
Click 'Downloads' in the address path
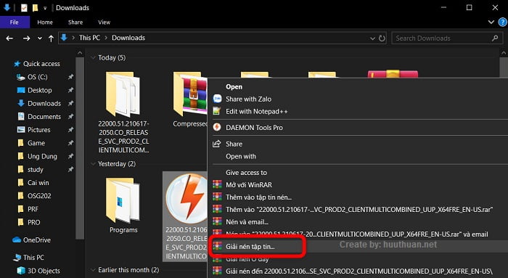(128, 38)
